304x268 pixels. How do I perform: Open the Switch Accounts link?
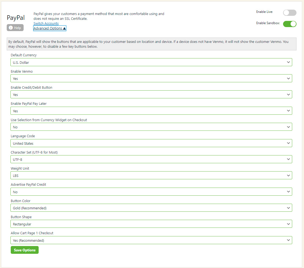point(46,24)
